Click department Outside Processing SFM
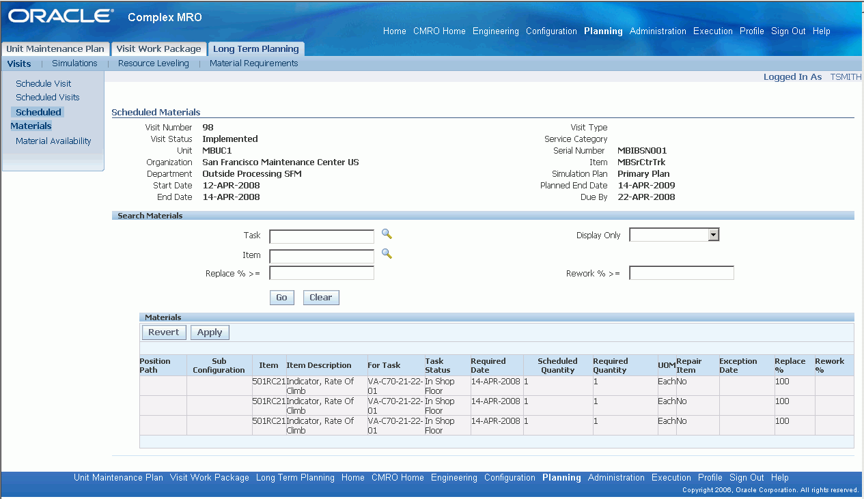This screenshot has height=499, width=864. click(x=252, y=173)
